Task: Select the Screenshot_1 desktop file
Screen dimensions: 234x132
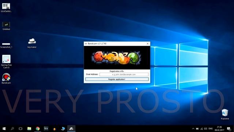Action: [6, 45]
